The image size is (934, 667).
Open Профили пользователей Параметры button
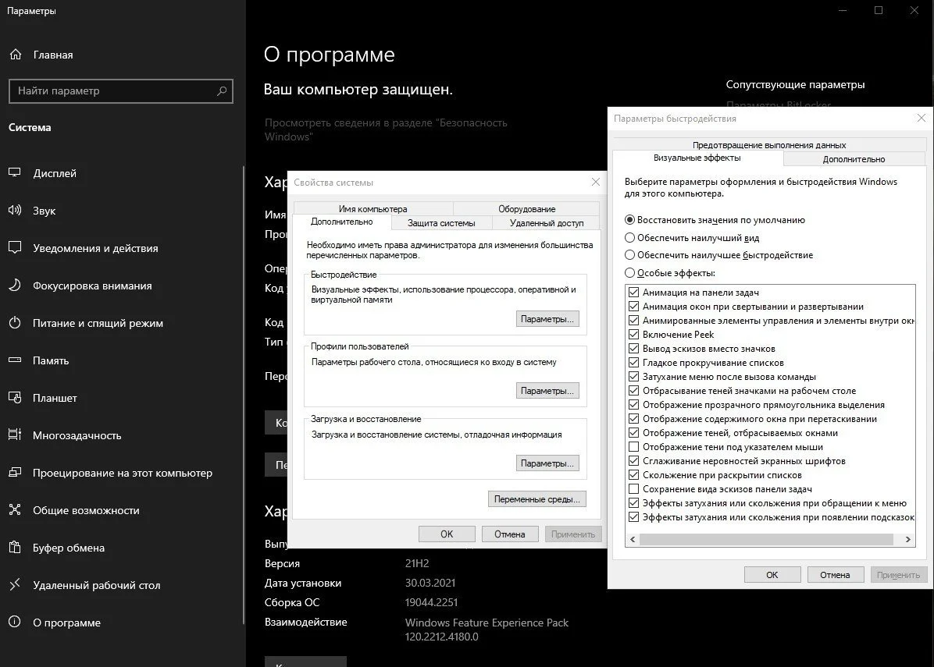(547, 391)
